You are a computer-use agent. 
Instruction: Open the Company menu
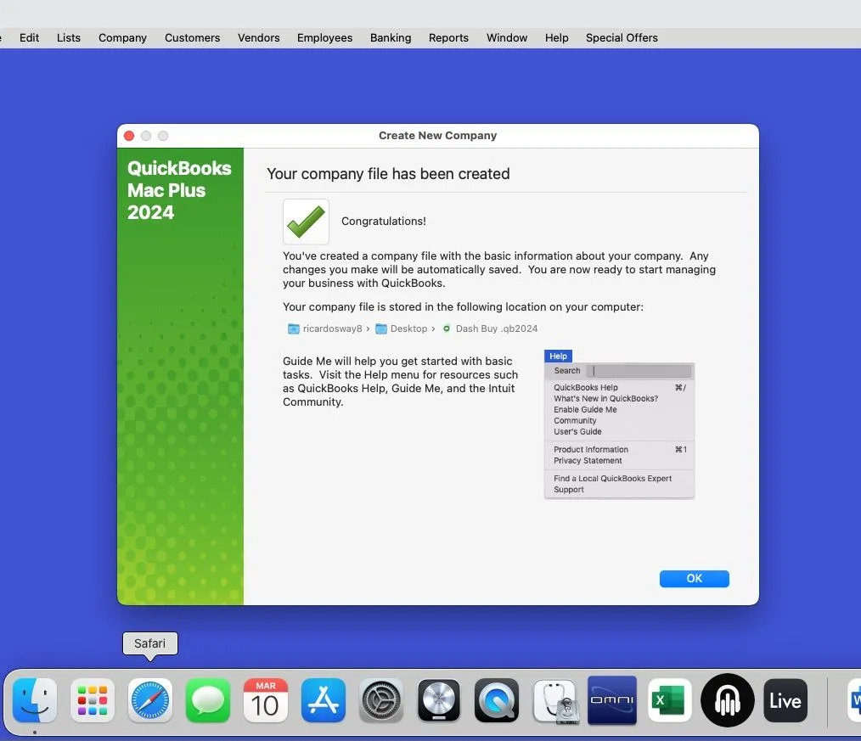[x=122, y=38]
